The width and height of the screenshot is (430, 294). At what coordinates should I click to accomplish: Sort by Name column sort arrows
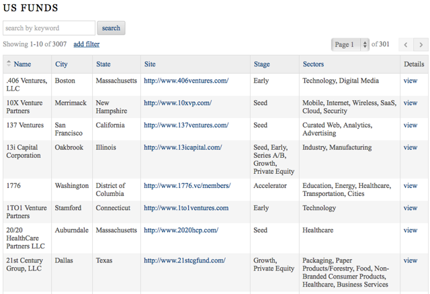click(9, 63)
